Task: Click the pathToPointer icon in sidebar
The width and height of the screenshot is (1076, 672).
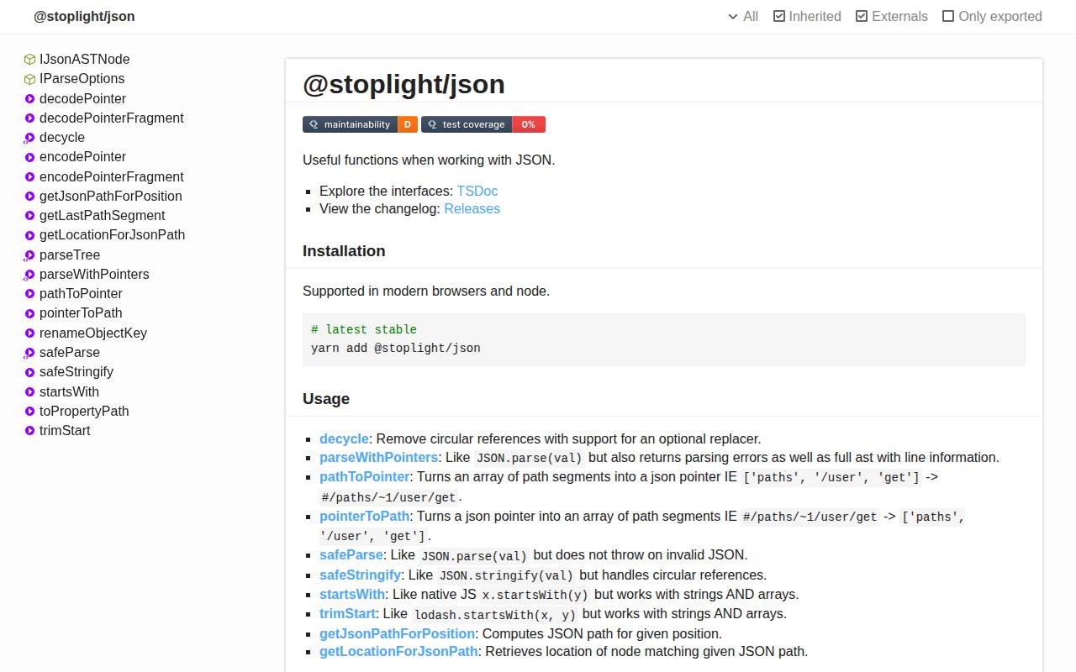Action: (29, 294)
